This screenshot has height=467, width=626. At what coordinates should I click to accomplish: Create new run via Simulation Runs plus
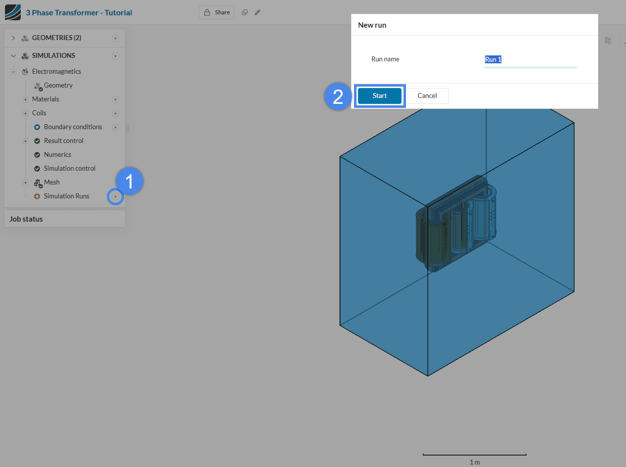(x=115, y=197)
